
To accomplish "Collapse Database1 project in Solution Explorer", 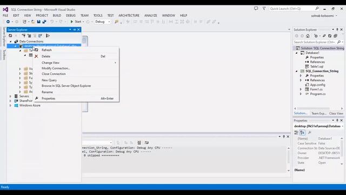I will tap(297, 53).
